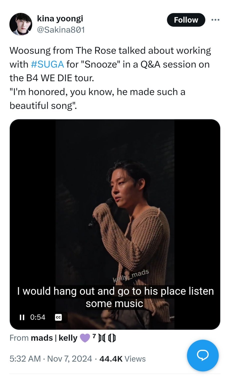Tap the 5:32 AM post time
225x377 pixels.
point(25,359)
